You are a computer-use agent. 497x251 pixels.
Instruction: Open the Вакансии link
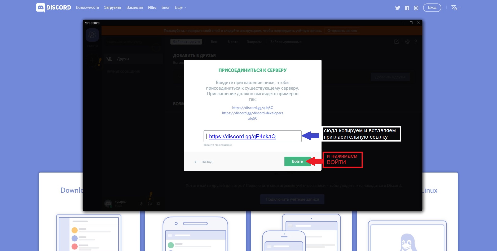coord(135,7)
